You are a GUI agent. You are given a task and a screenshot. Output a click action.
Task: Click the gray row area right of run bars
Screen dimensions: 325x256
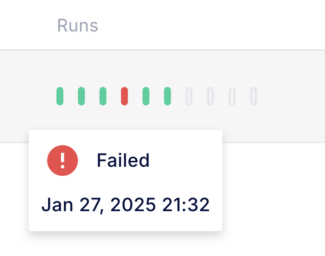click(291, 96)
